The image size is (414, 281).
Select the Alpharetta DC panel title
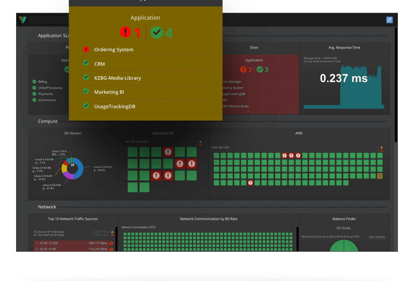coord(163,133)
